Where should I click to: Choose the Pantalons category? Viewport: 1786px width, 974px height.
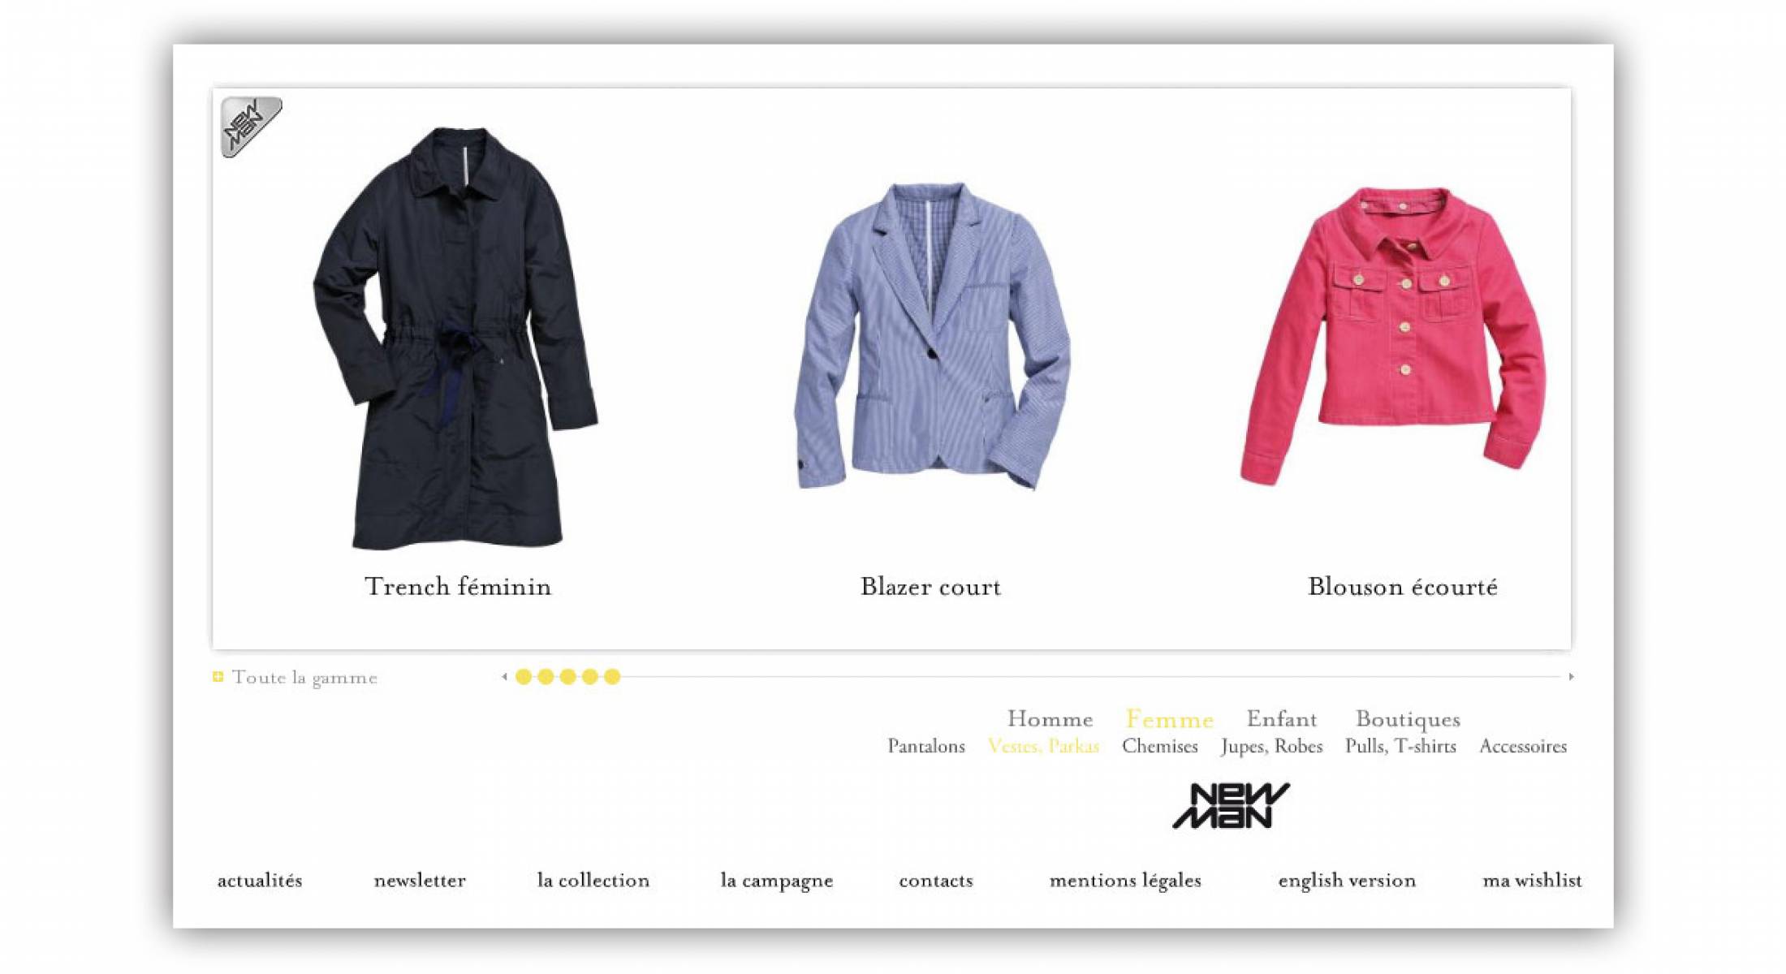coord(926,747)
